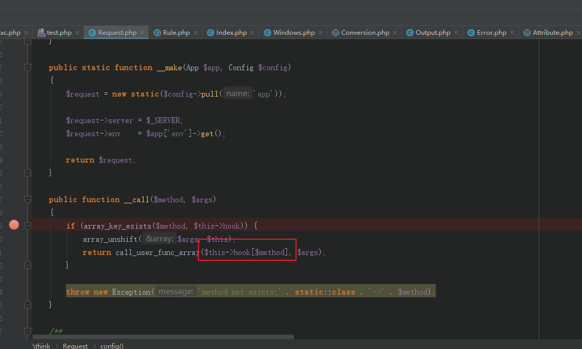The image size is (582, 349).
Task: Click the '&array:' parameter hint
Action: (x=159, y=239)
